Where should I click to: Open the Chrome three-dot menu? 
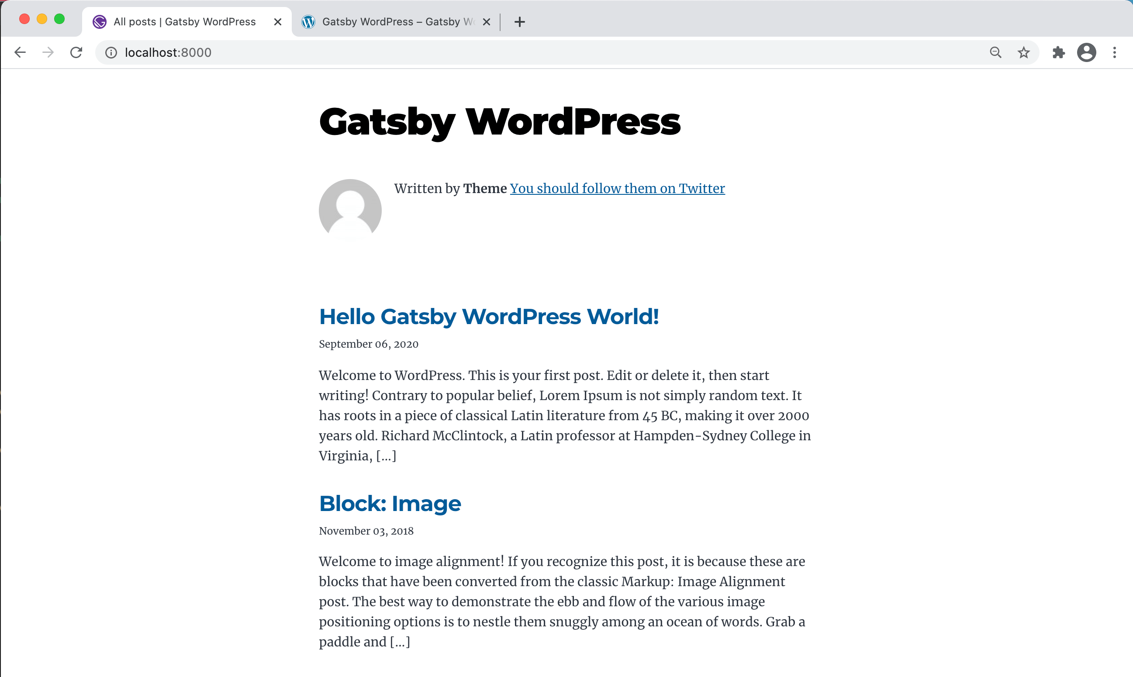[1114, 52]
